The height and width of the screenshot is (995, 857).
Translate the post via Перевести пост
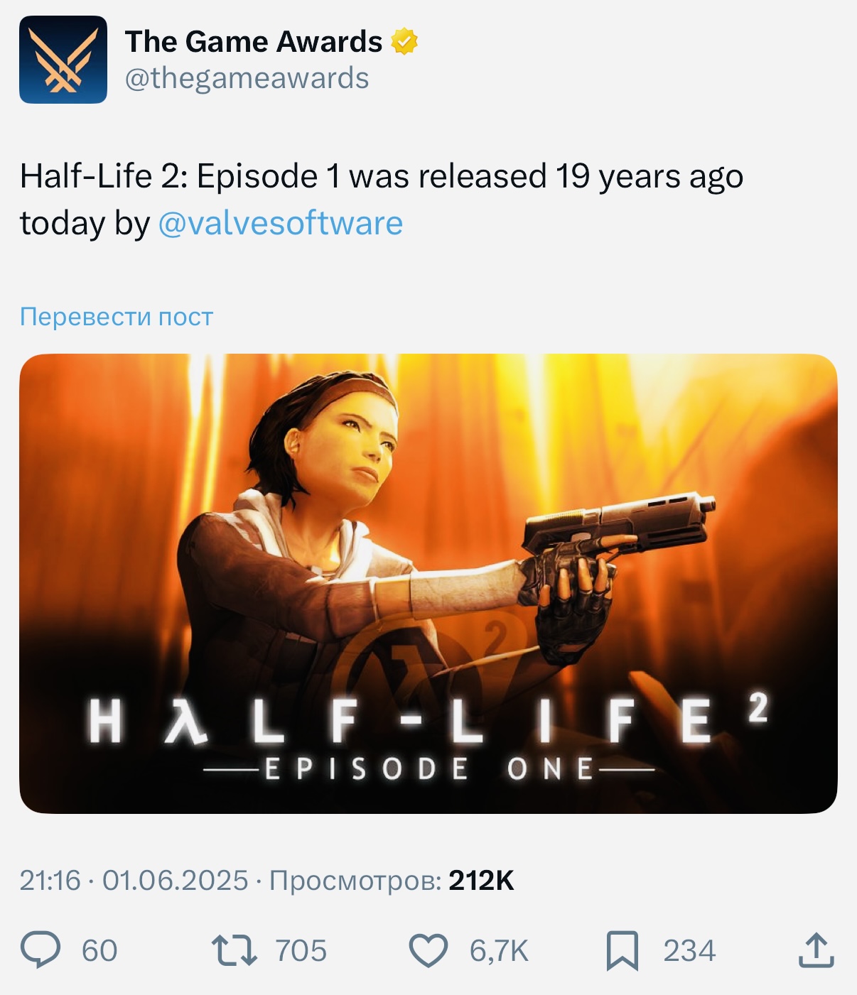[117, 317]
